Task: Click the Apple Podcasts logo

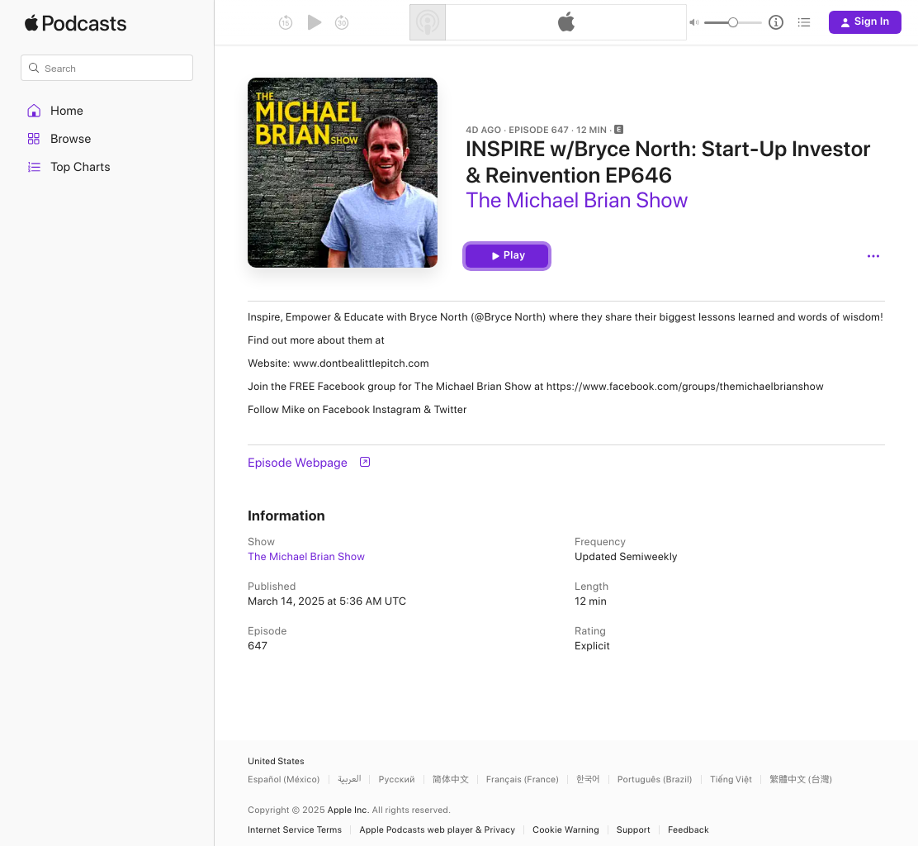Action: [75, 23]
